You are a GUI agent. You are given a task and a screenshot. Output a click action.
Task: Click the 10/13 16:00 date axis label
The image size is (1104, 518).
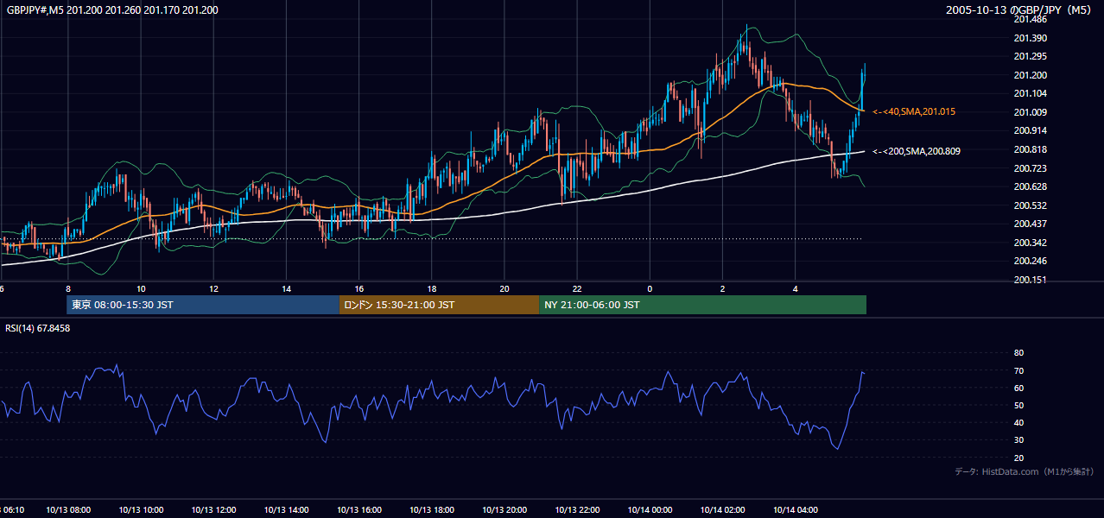pyautogui.click(x=359, y=509)
